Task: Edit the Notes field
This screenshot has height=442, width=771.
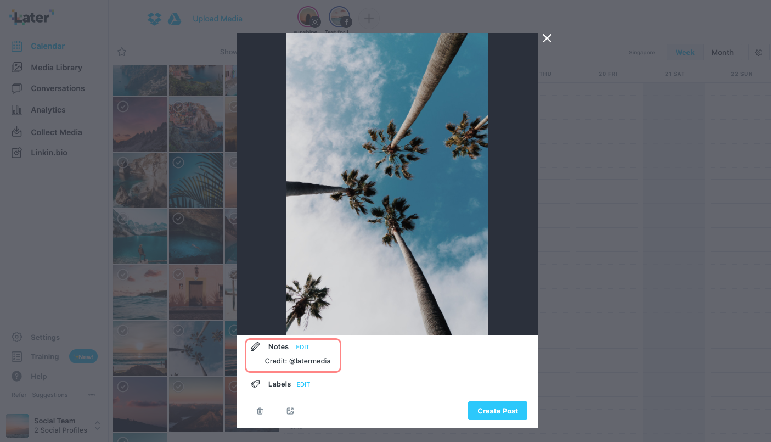Action: point(303,347)
